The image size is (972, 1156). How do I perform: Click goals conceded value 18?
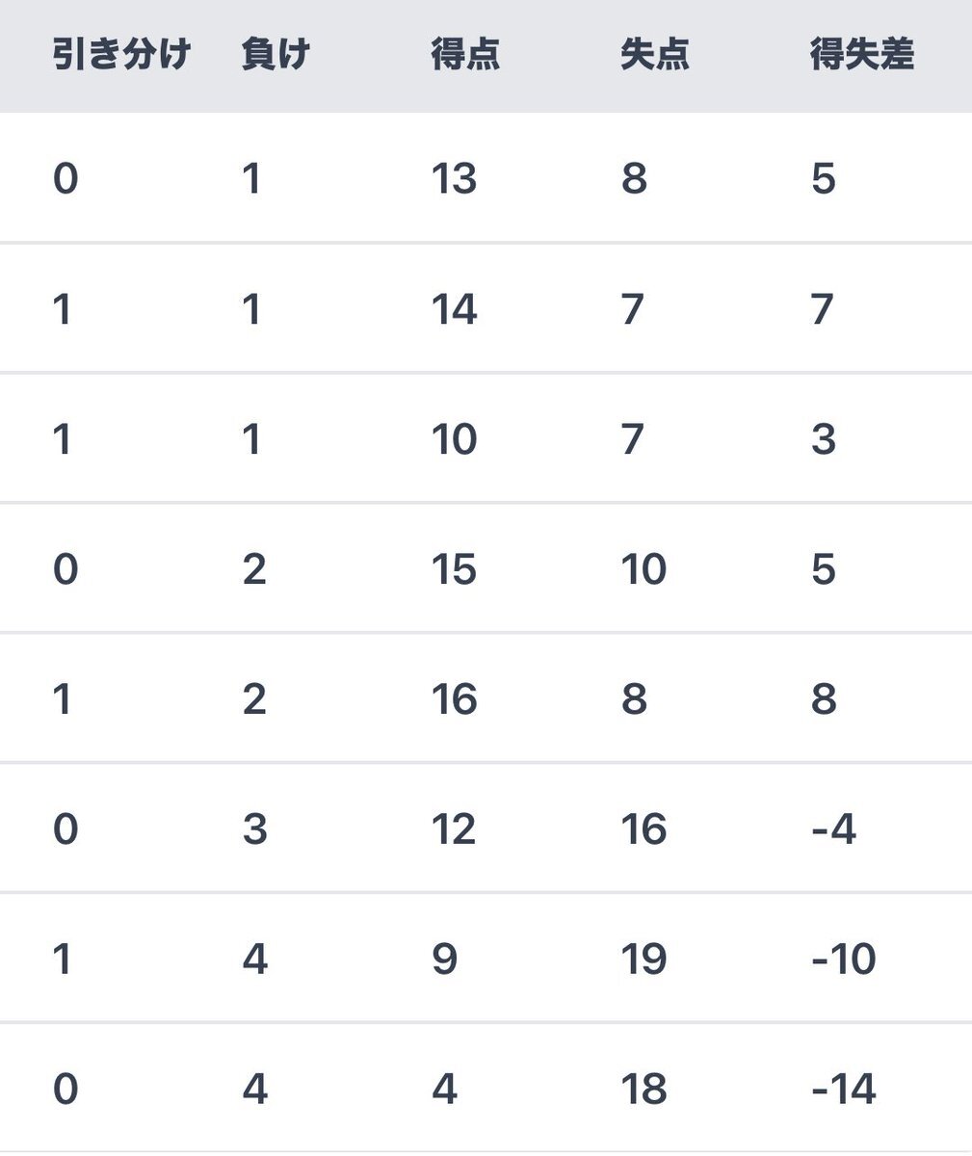tap(644, 1090)
